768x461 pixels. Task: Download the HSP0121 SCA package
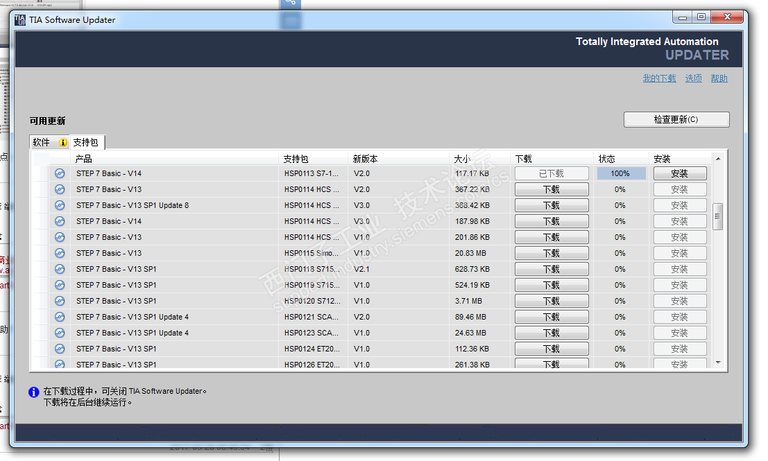(552, 317)
